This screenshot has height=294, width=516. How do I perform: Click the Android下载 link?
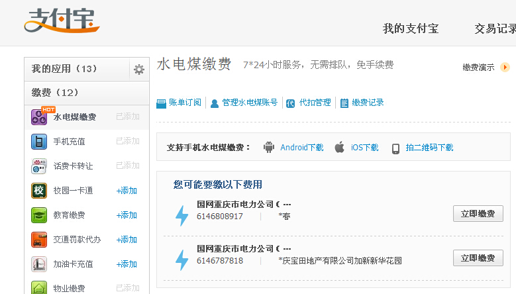(x=302, y=147)
